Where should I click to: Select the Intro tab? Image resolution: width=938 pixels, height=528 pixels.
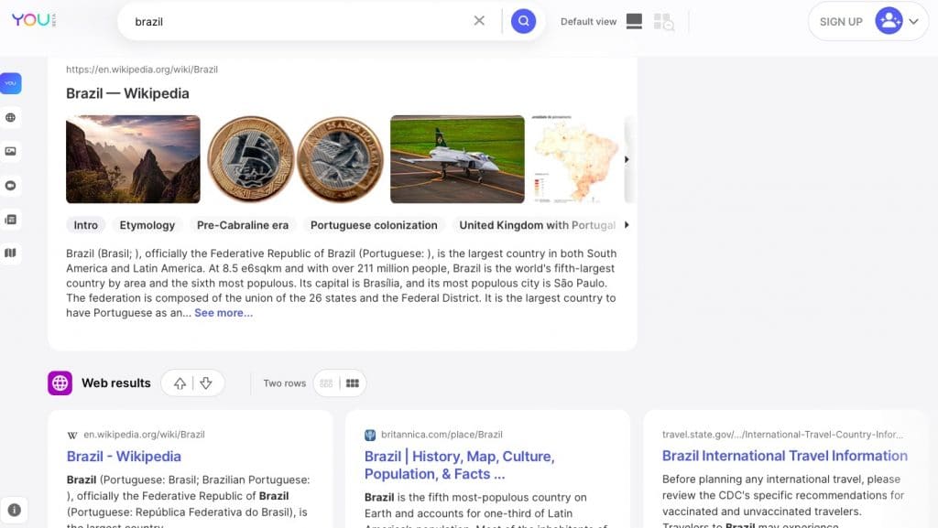click(x=85, y=225)
